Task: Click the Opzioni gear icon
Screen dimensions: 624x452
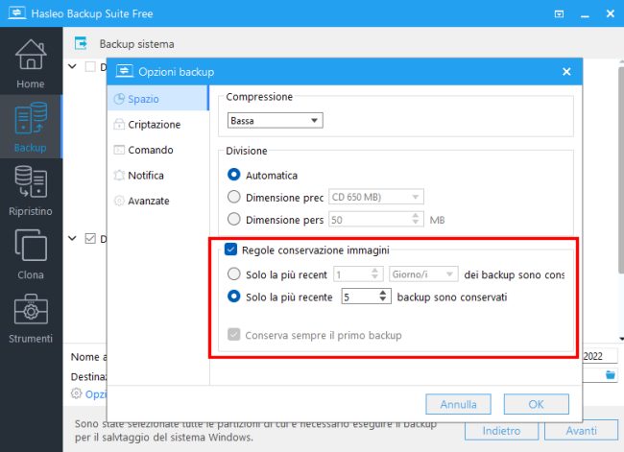Action: [76, 393]
